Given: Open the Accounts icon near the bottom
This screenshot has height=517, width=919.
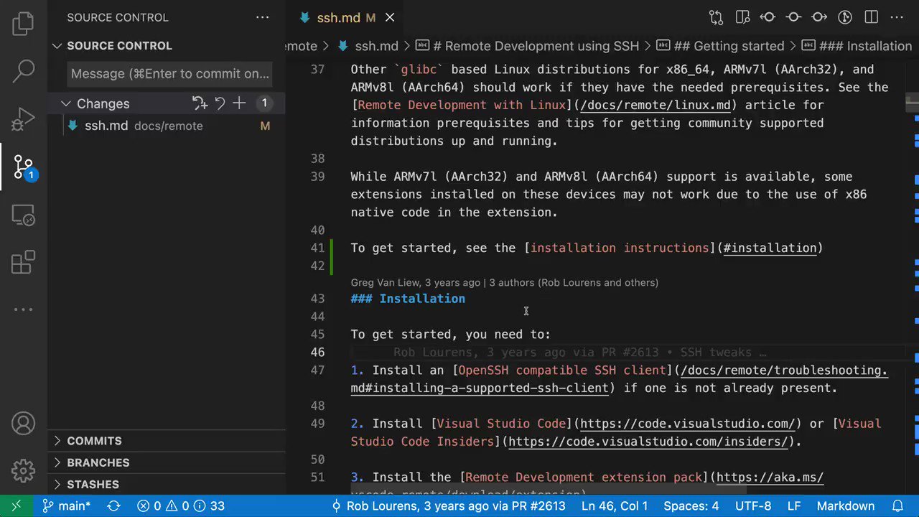Looking at the screenshot, I should click(x=22, y=424).
